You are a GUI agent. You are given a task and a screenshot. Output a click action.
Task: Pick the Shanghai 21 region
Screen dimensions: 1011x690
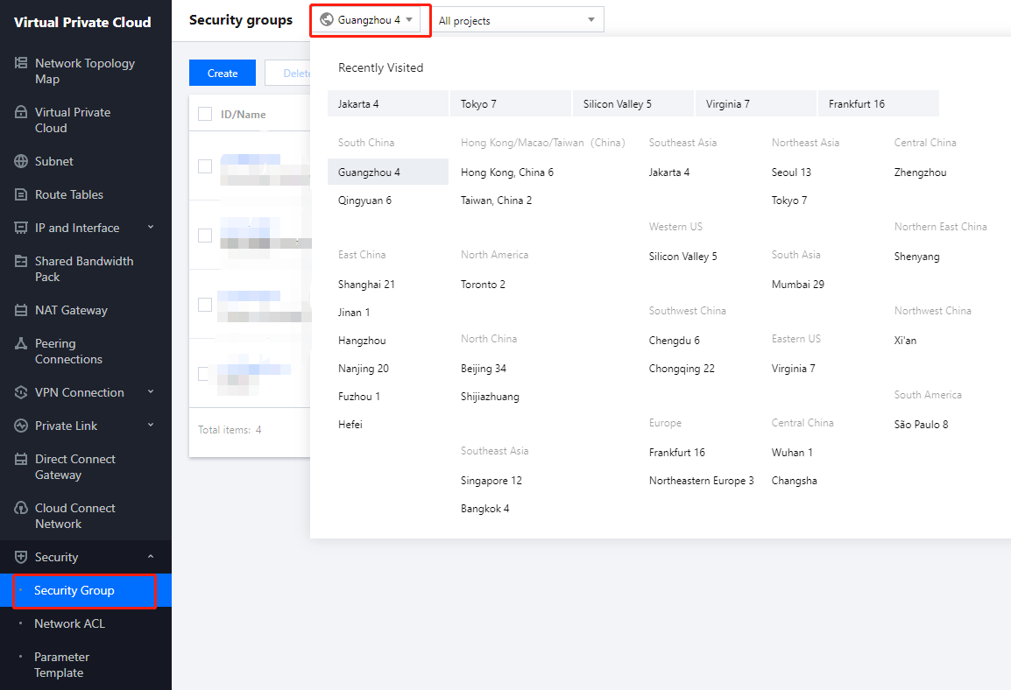tap(366, 284)
